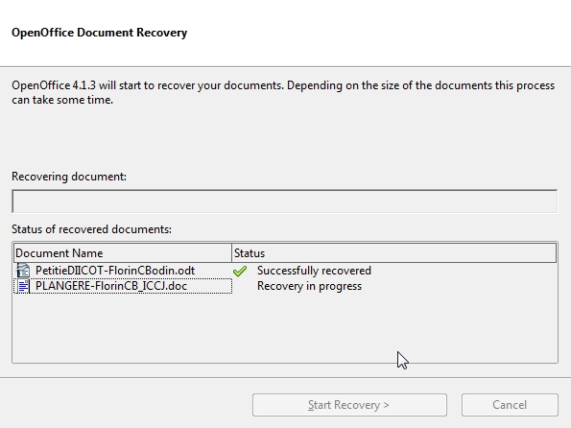Image resolution: width=571 pixels, height=428 pixels.
Task: Click the 'Successfully recovered' status text
Action: tap(314, 271)
